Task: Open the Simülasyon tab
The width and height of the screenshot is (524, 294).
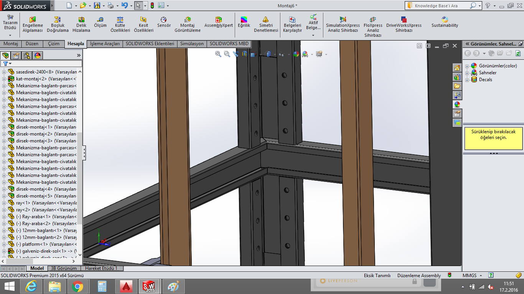Action: point(192,44)
